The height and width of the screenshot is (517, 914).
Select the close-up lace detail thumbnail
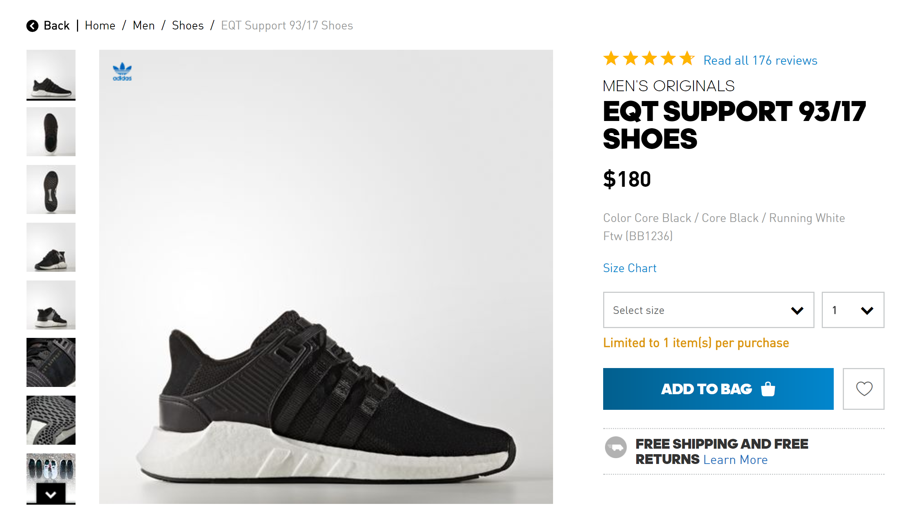[51, 362]
